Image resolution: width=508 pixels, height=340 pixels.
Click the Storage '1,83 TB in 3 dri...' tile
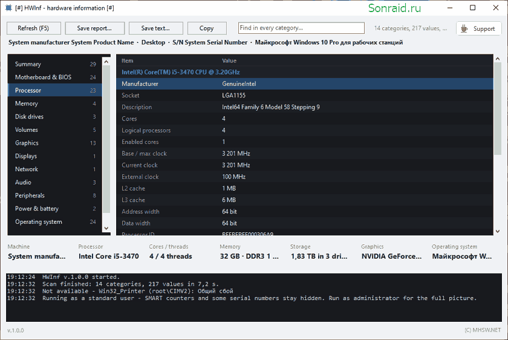tap(319, 252)
